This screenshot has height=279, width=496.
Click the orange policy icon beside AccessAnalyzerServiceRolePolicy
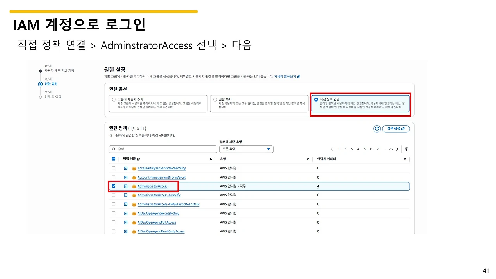[x=134, y=168]
